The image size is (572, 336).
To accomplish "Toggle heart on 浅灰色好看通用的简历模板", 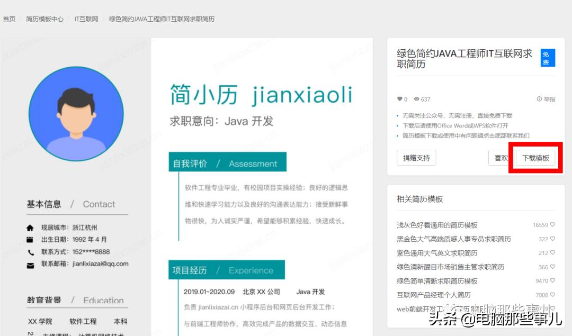I will click(553, 224).
